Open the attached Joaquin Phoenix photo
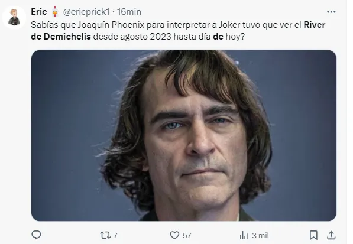This screenshot has width=353, height=244. [x=184, y=135]
